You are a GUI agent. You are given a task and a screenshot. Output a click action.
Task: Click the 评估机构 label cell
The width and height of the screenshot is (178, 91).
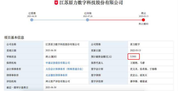(x=24, y=81)
